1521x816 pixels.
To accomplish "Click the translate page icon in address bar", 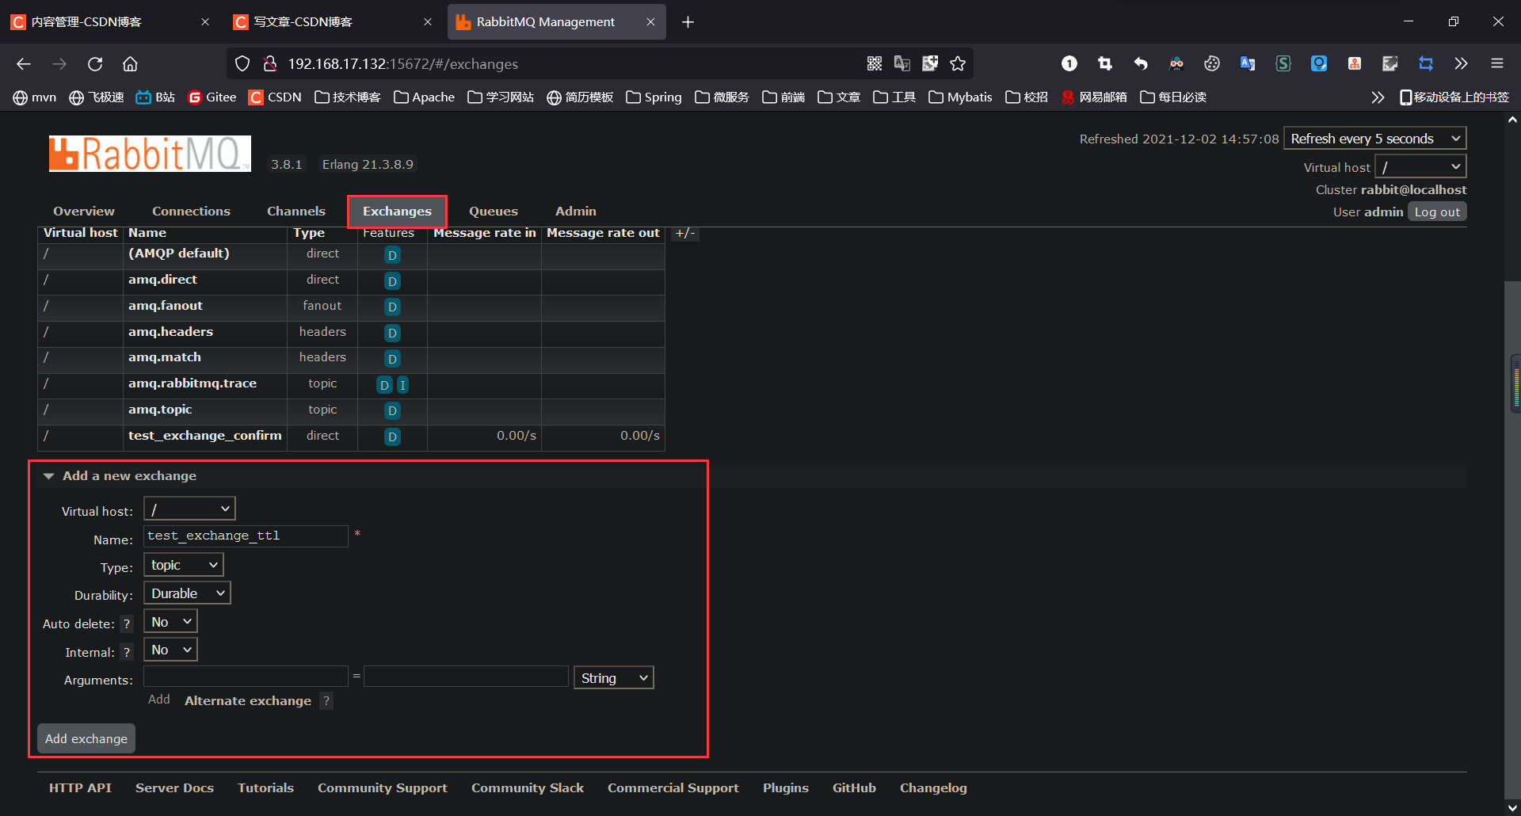I will [x=902, y=64].
